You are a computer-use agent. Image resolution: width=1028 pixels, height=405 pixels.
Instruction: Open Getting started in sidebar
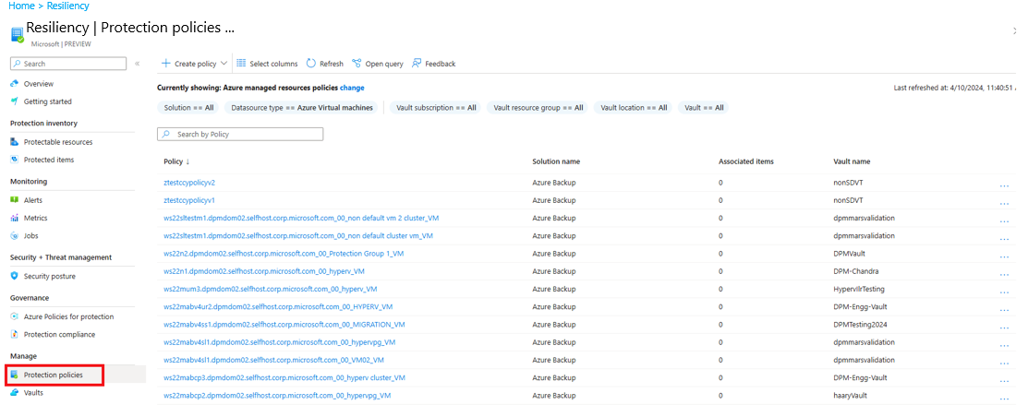[48, 101]
